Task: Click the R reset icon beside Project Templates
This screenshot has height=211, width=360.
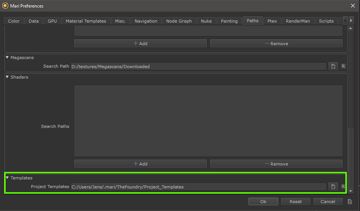Action: coord(343,187)
